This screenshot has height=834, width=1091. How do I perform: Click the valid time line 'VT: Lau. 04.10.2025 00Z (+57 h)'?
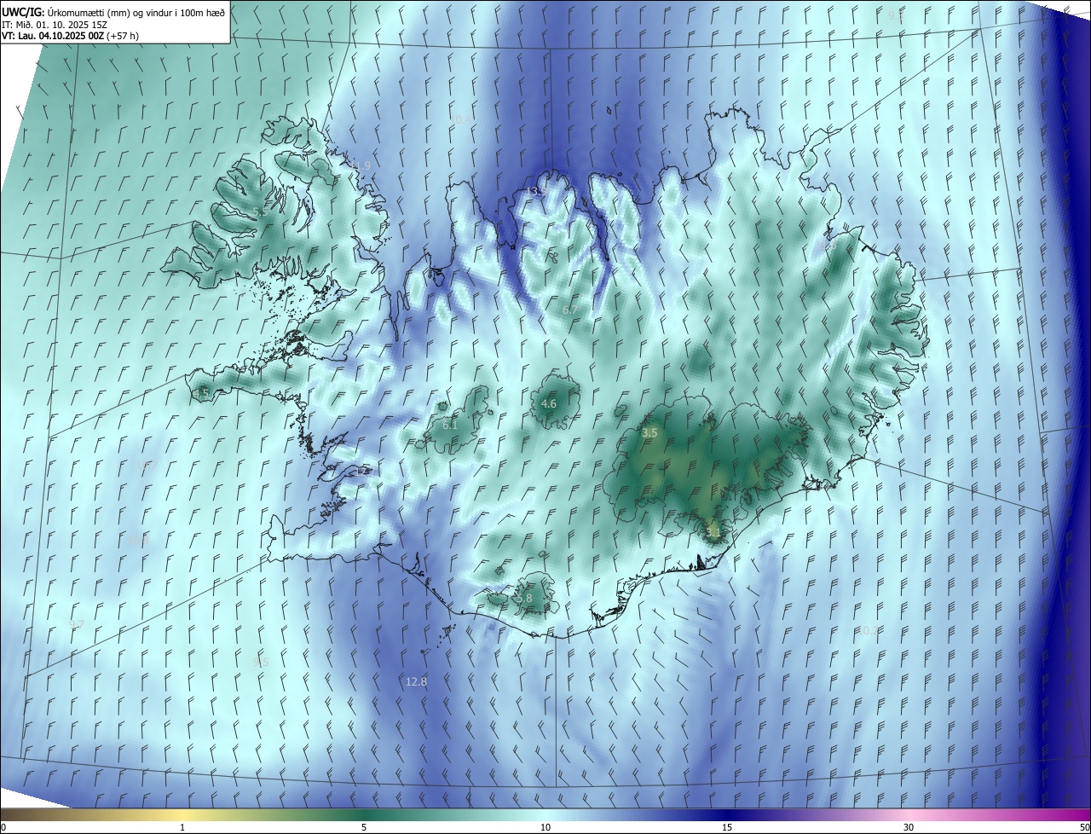70,36
